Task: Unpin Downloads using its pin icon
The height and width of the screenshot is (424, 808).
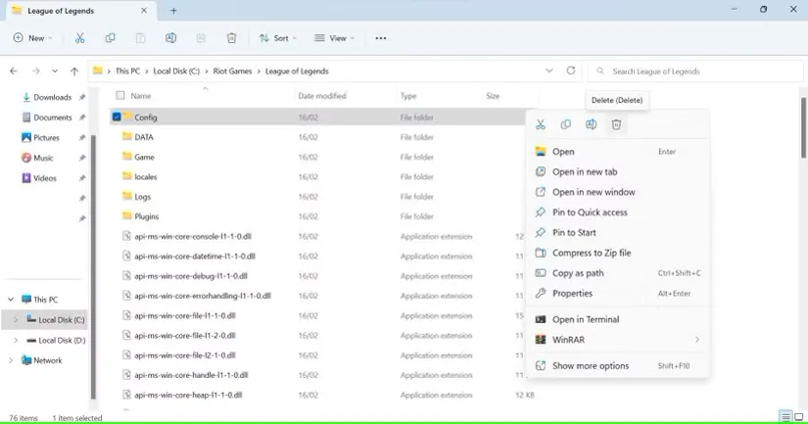Action: pyautogui.click(x=82, y=97)
